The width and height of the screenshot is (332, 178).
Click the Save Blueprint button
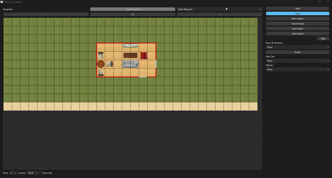pyautogui.click(x=132, y=9)
